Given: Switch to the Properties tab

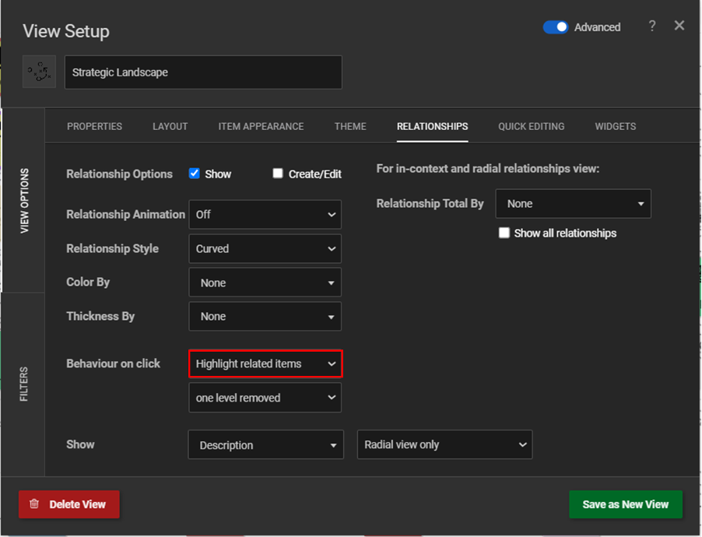Looking at the screenshot, I should pyautogui.click(x=94, y=126).
